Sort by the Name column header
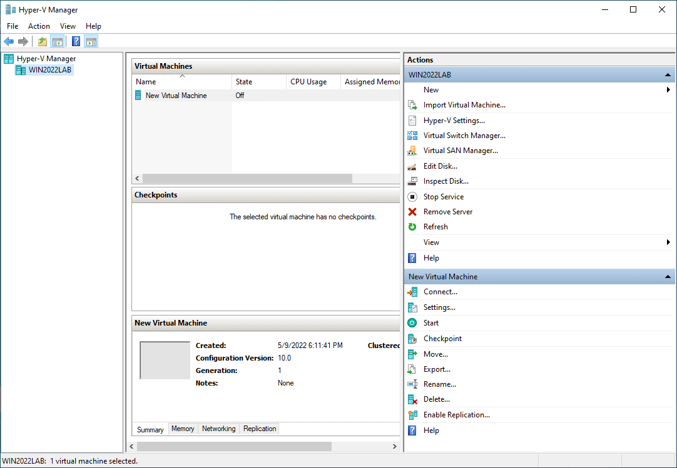The image size is (677, 468). point(182,81)
